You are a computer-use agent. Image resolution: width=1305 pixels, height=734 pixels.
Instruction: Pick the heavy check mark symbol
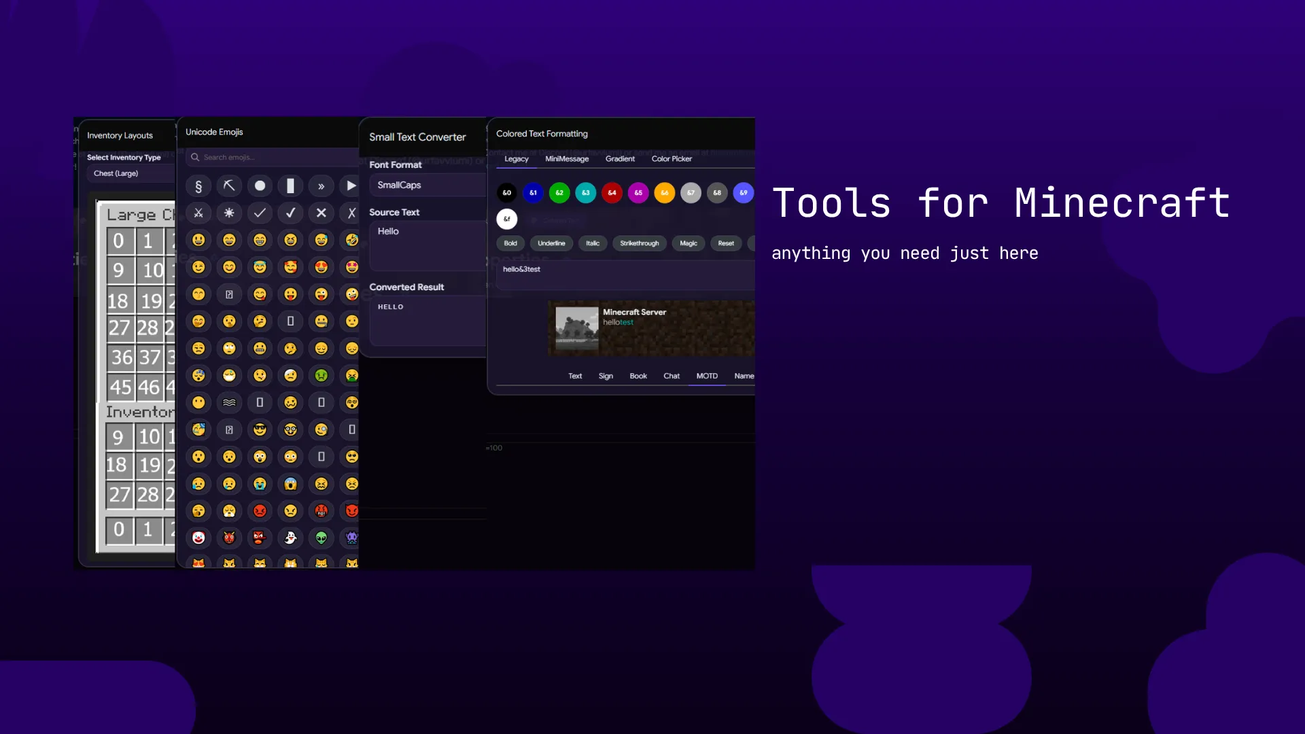click(290, 213)
